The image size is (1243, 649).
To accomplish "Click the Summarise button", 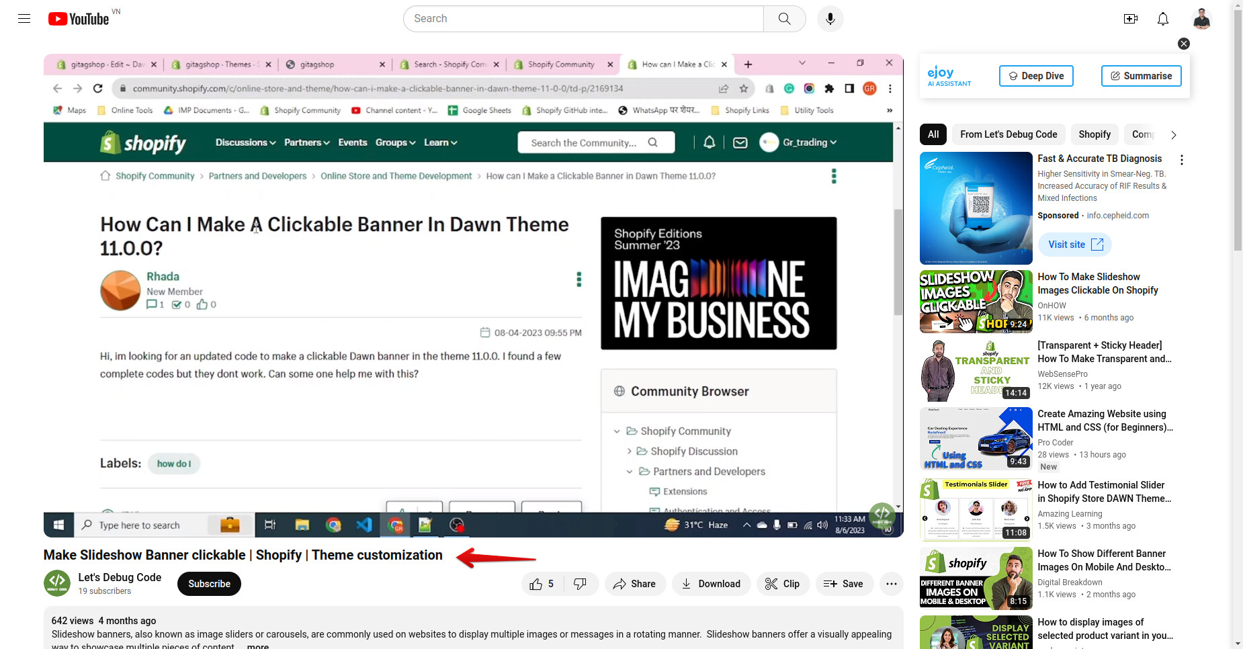I will pyautogui.click(x=1141, y=76).
